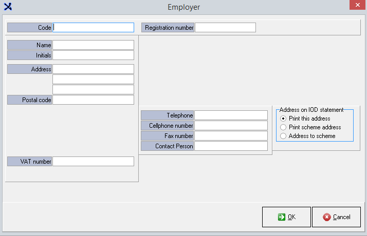Viewport: 367px width, 236px height.
Task: Focus the Telephone input box
Action: point(231,115)
